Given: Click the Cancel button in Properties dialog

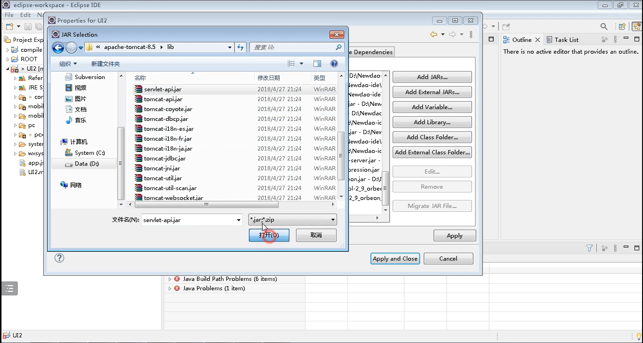Looking at the screenshot, I should (x=448, y=258).
